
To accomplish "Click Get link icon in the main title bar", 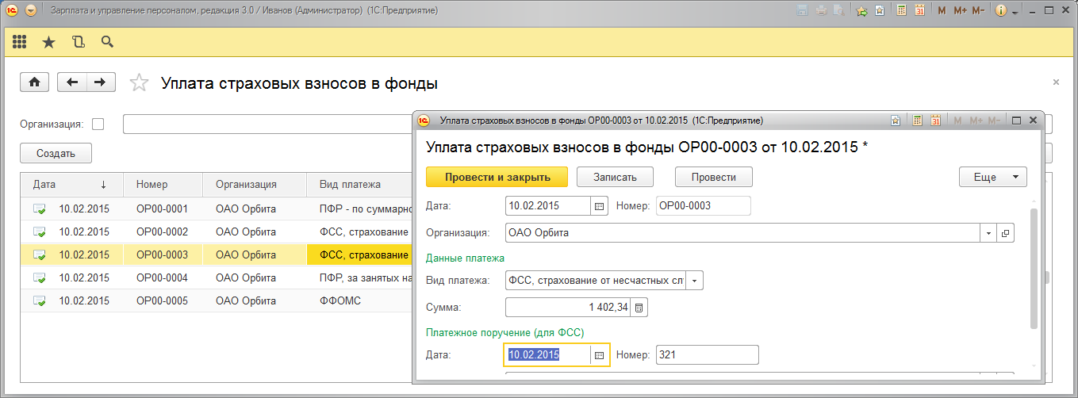I will tap(862, 11).
